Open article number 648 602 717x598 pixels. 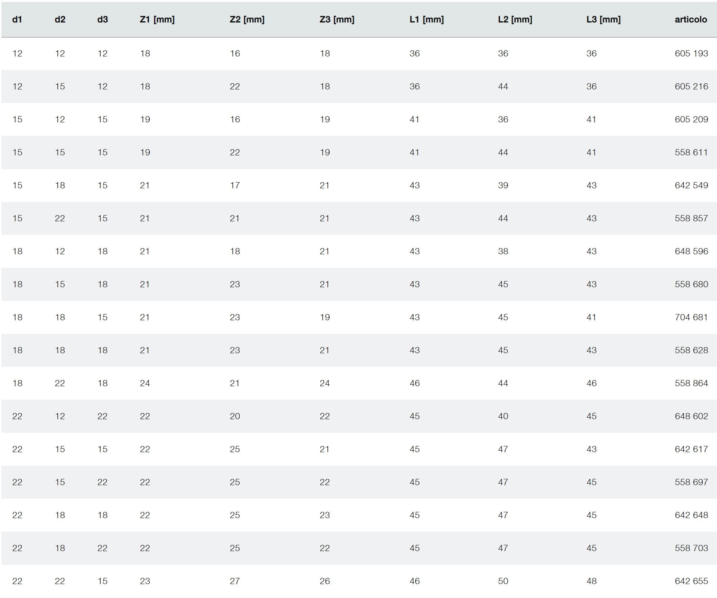691,416
